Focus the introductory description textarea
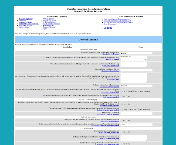 click(134, 78)
